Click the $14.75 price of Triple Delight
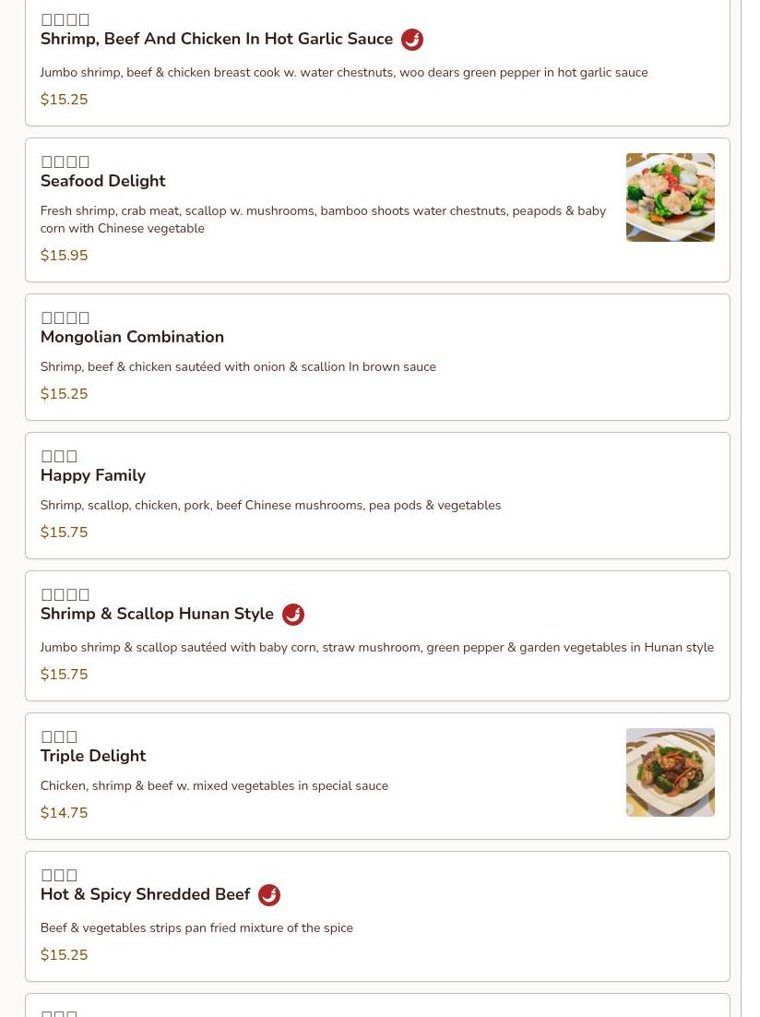760x1017 pixels. (x=64, y=812)
